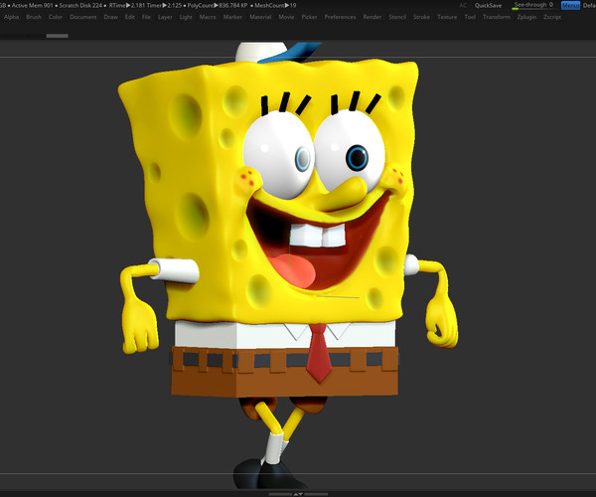Open the Stroke menu

click(421, 17)
